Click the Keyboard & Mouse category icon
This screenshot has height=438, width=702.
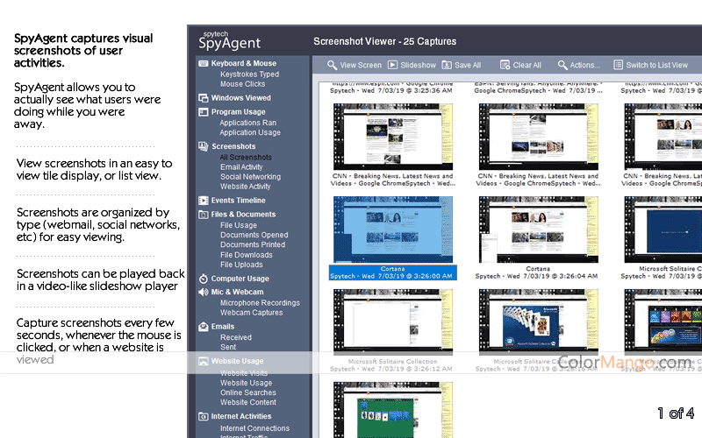[x=204, y=63]
